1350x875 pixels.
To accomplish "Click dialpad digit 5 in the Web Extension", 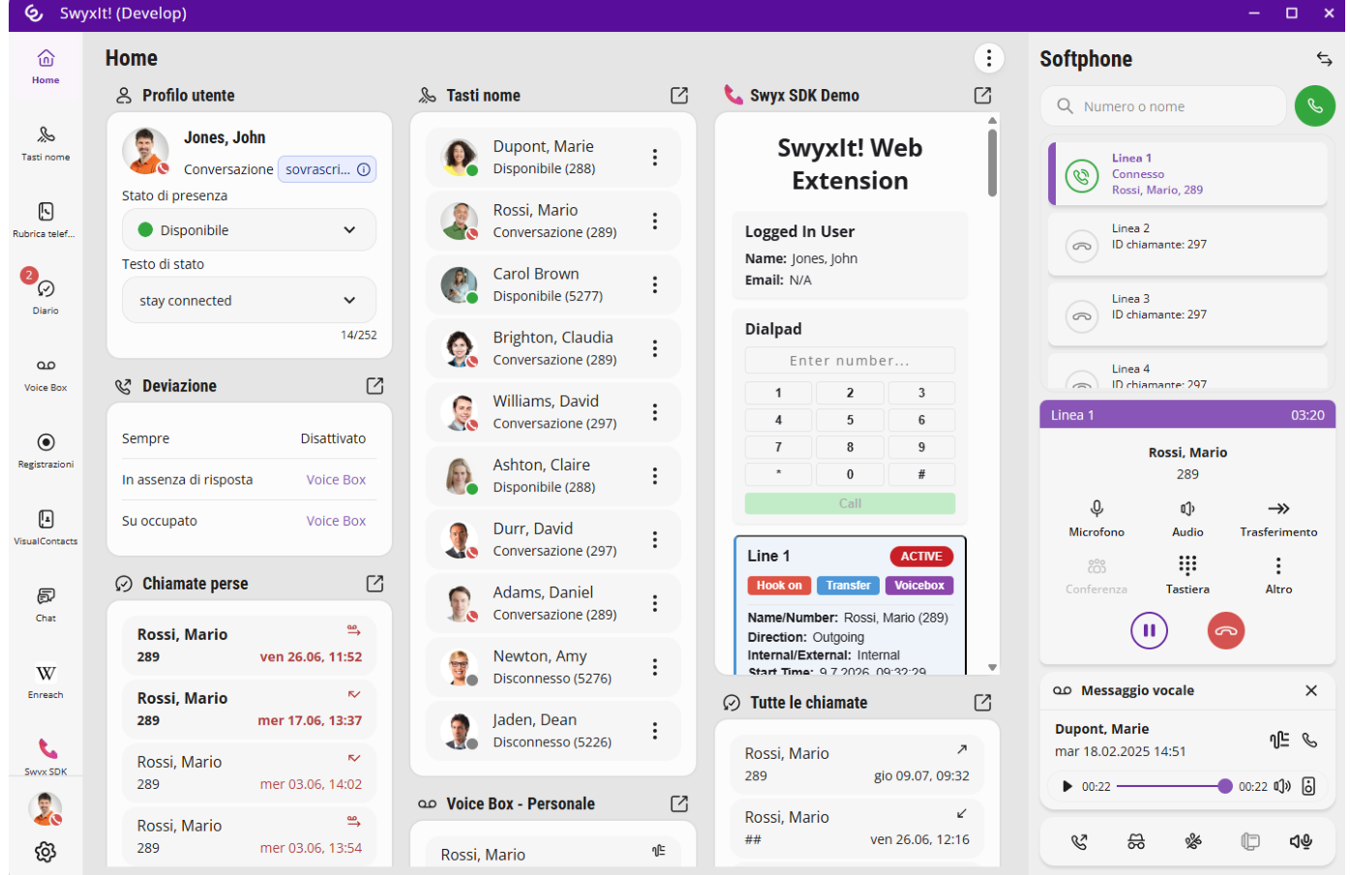I will click(850, 420).
